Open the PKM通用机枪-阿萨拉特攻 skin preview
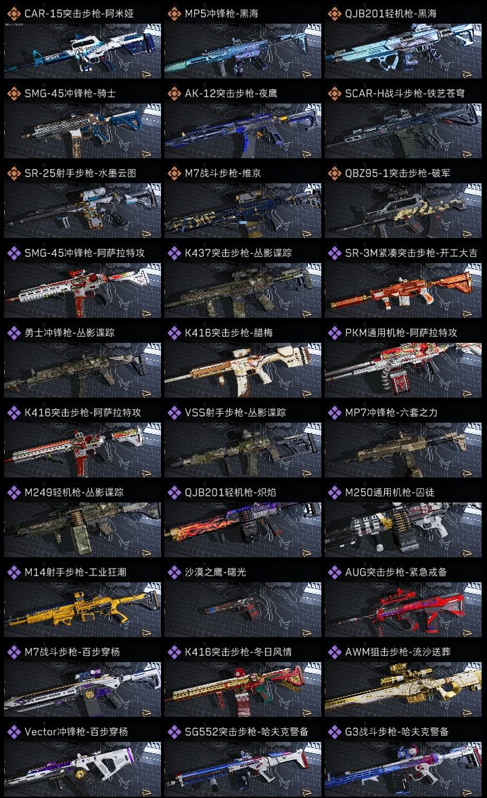 (403, 370)
